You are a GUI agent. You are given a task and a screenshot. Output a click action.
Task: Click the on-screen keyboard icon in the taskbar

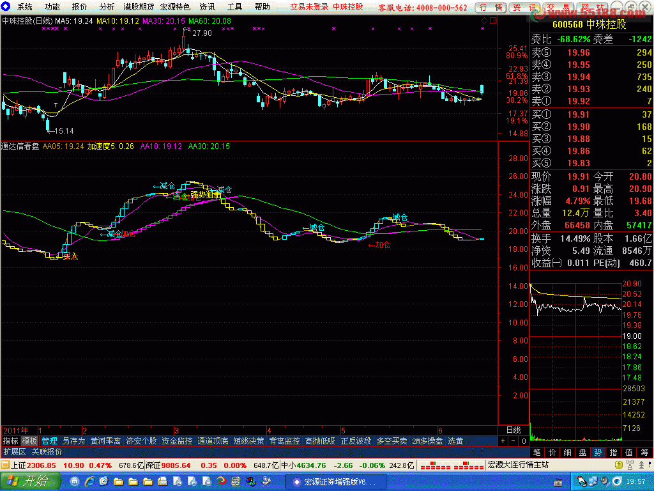pyautogui.click(x=558, y=483)
